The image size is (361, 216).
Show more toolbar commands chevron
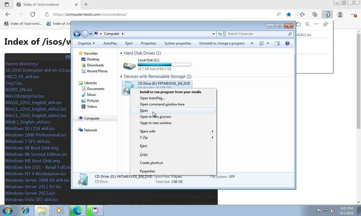252,43
